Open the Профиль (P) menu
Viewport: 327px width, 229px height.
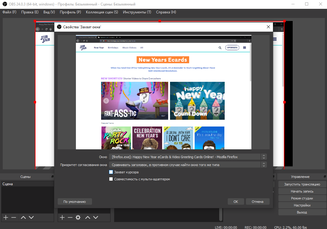(x=70, y=12)
